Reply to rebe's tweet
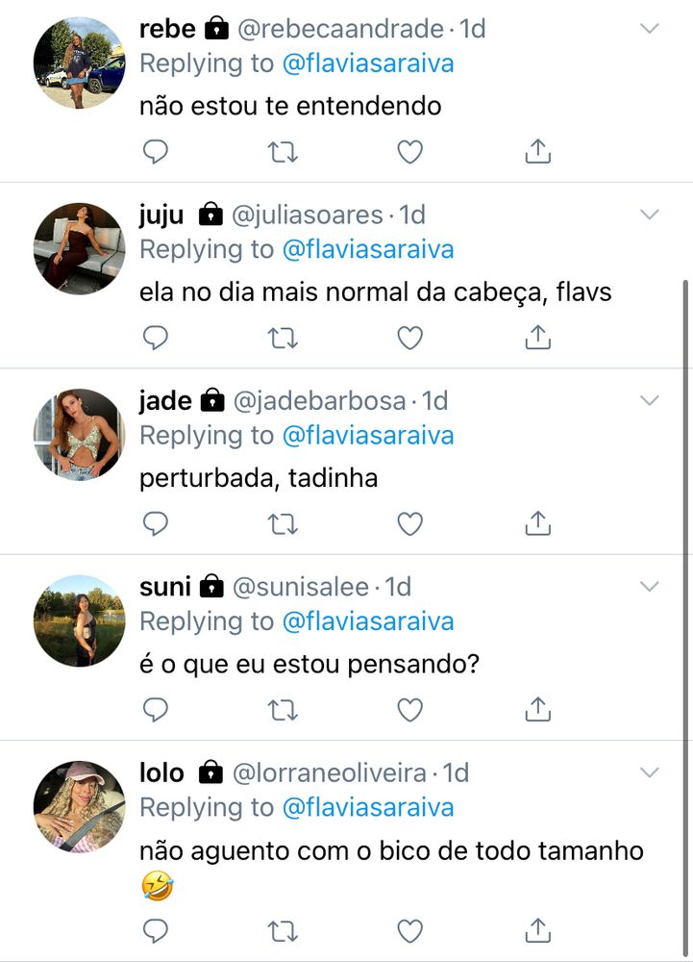 156,151
